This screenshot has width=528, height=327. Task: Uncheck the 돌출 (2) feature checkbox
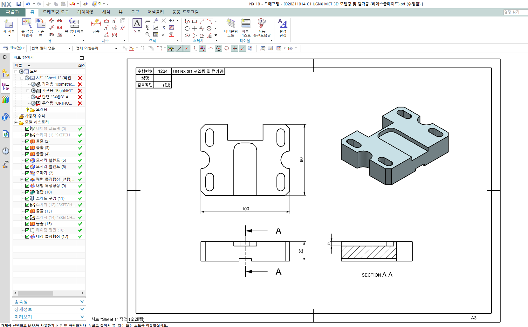(27, 141)
